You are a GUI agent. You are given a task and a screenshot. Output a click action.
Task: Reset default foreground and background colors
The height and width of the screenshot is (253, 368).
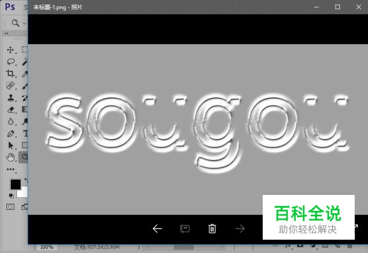[11, 195]
